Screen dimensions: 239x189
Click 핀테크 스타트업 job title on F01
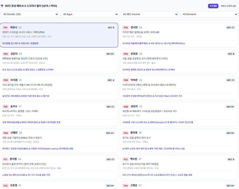tap(23, 32)
